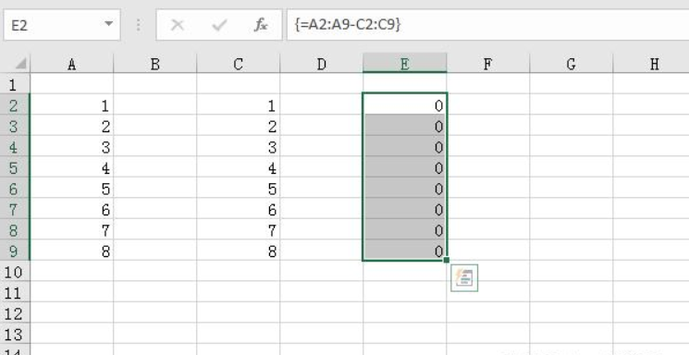
Task: Click formula bar text {=A2:A9-C2:C9}
Action: click(x=348, y=25)
